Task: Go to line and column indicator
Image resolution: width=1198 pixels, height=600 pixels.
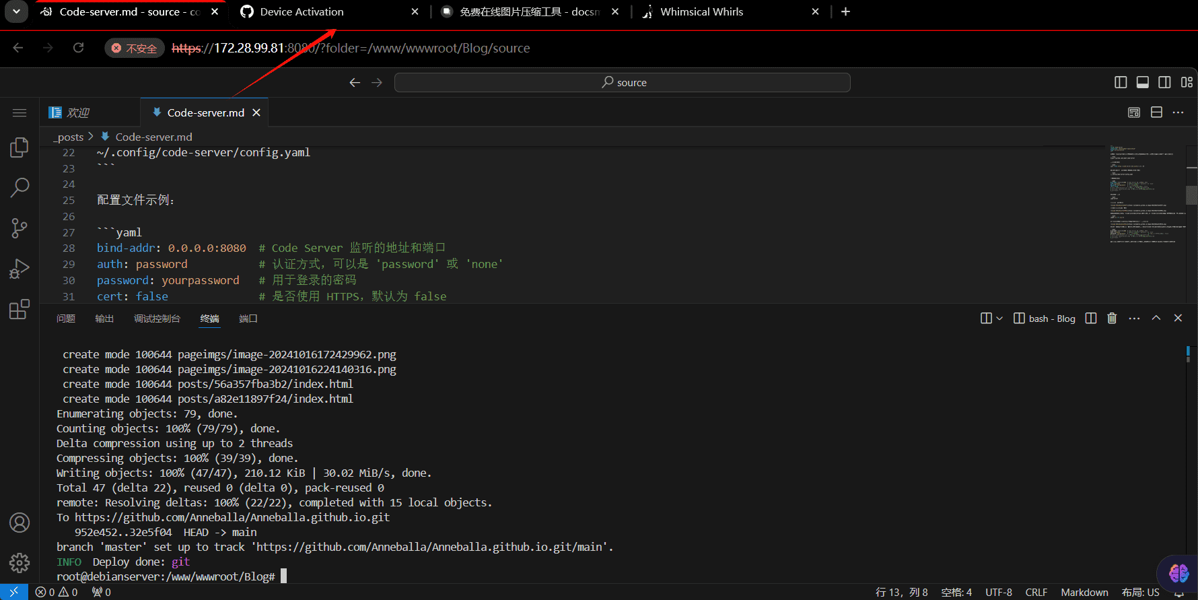Action: [901, 592]
